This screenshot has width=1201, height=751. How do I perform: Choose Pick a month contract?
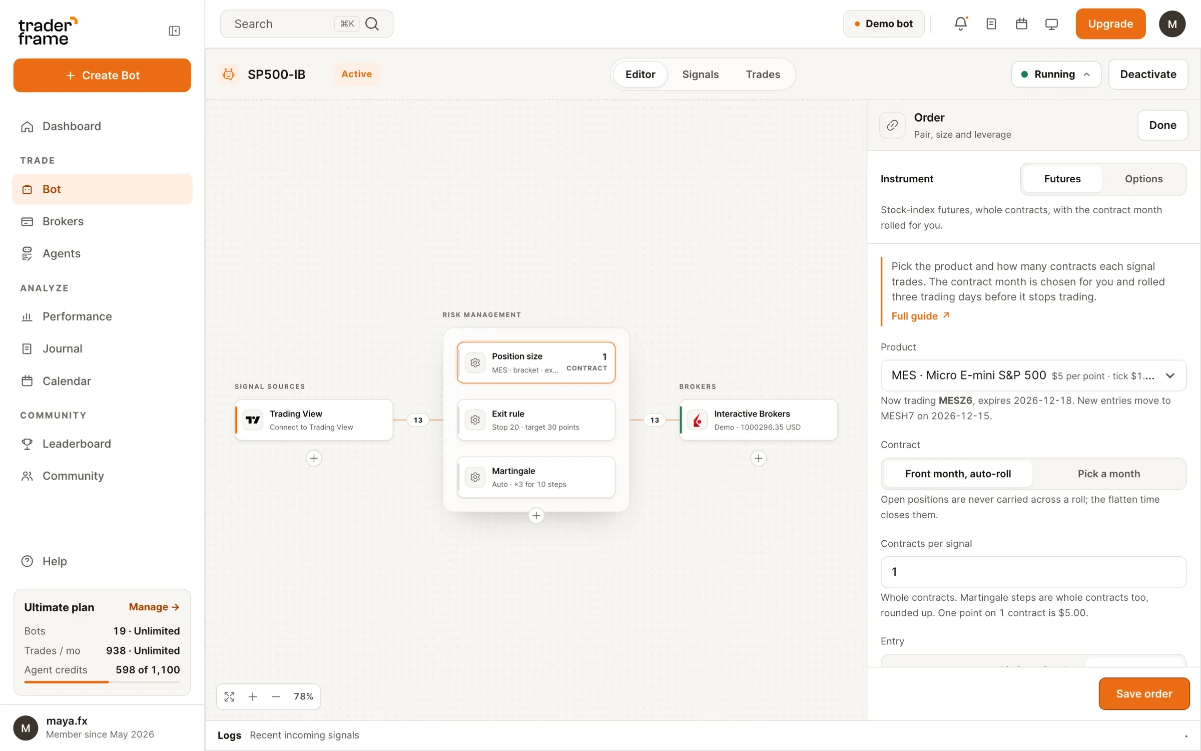click(1108, 474)
